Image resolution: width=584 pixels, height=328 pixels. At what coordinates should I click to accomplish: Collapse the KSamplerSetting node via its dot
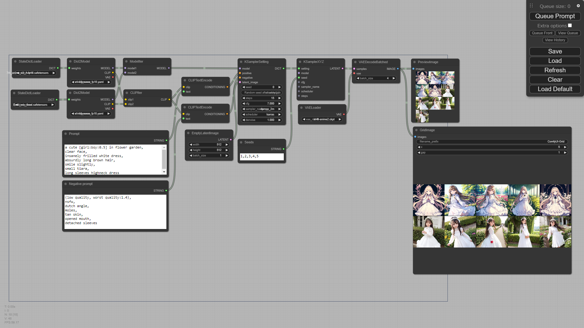241,62
